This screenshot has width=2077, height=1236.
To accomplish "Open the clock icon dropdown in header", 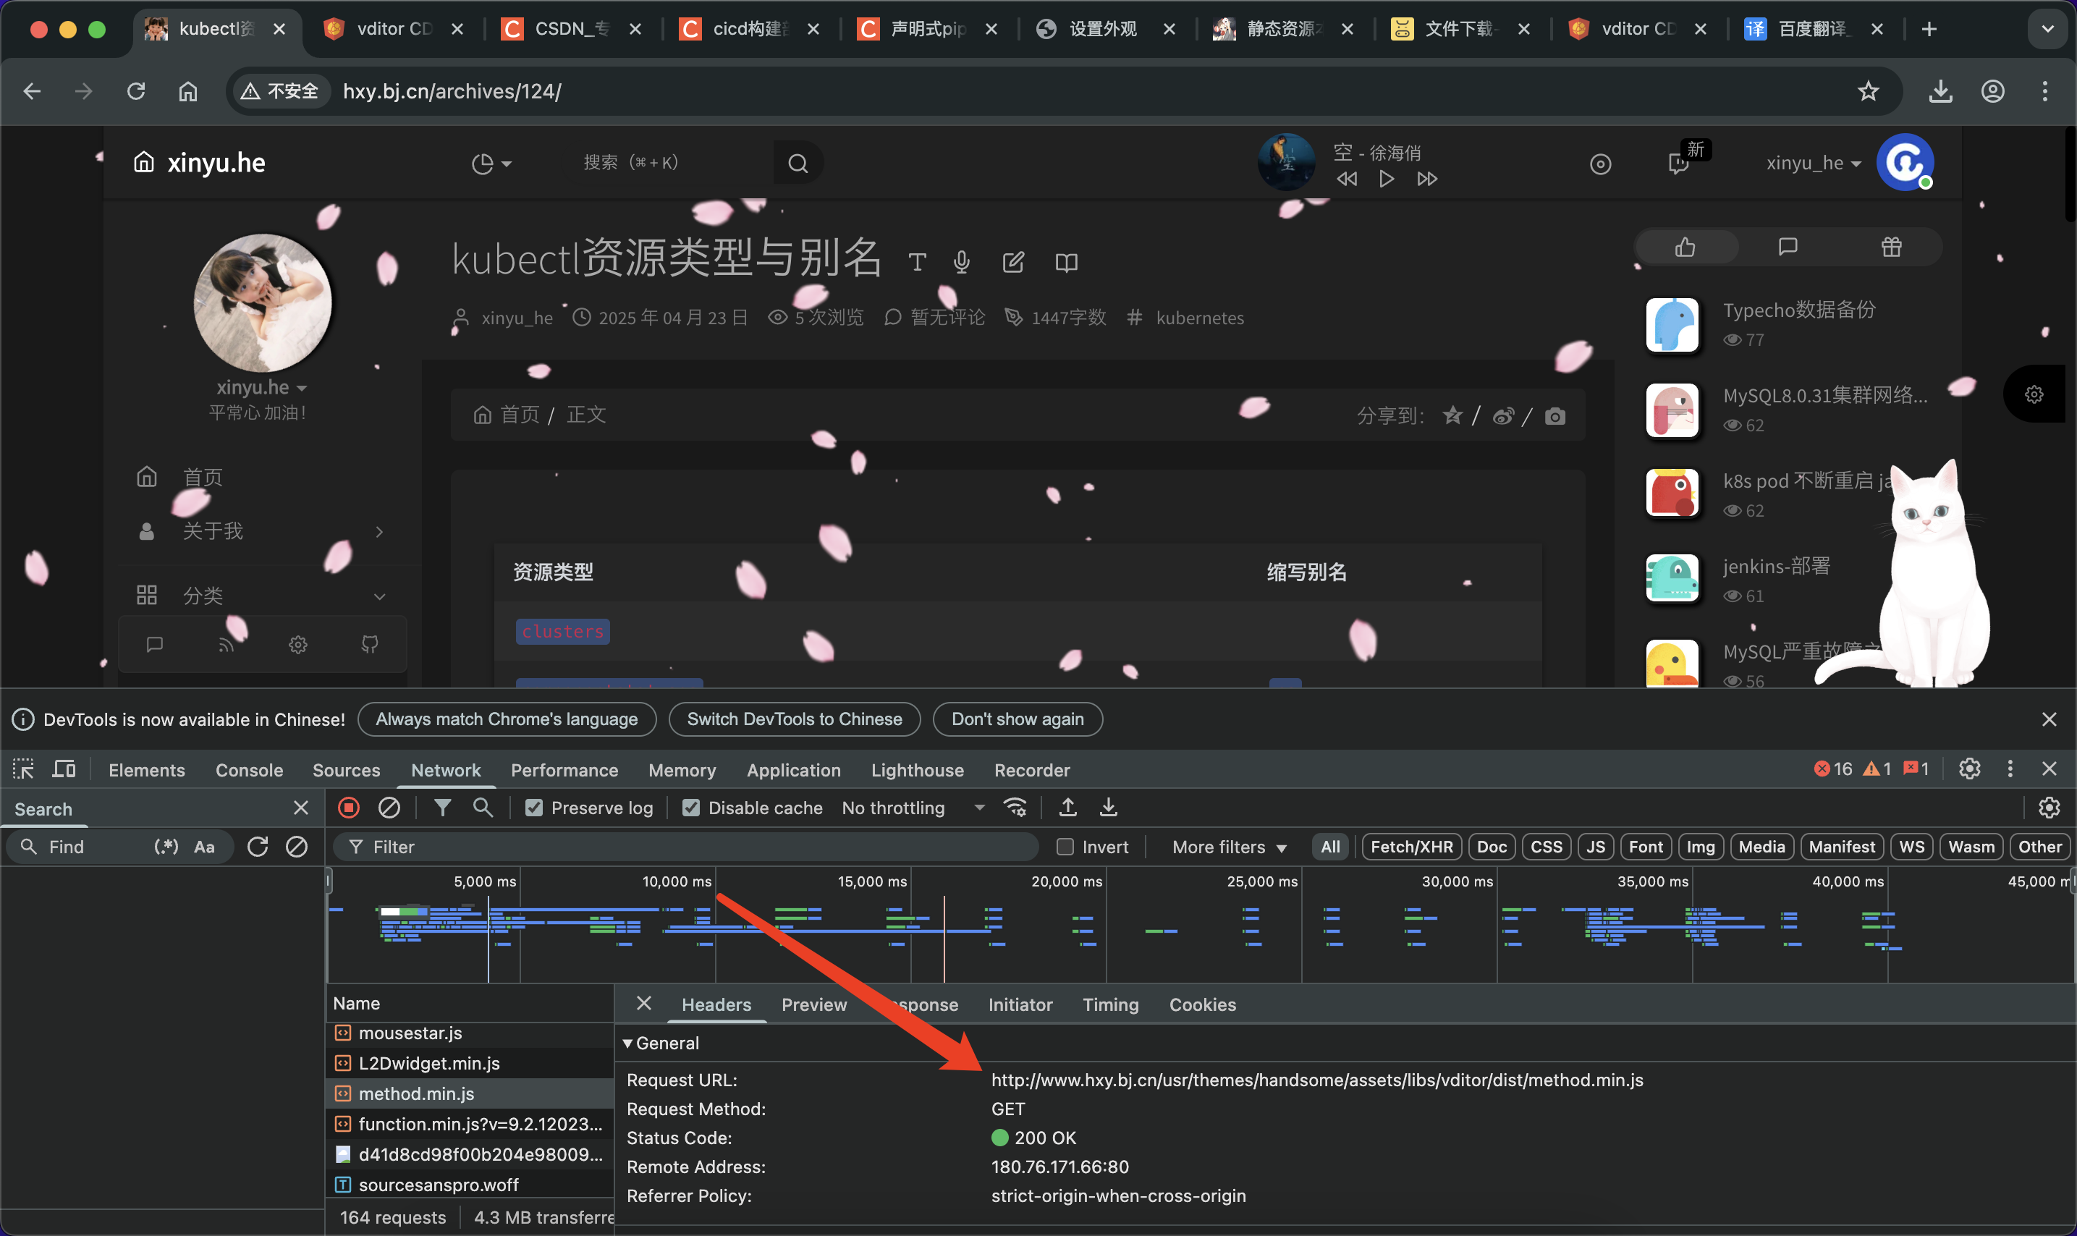I will [491, 164].
